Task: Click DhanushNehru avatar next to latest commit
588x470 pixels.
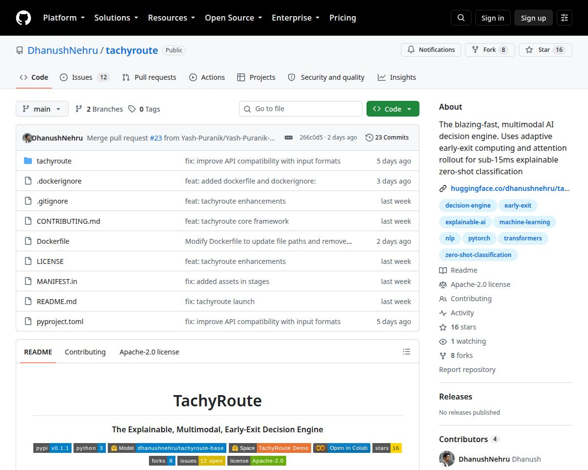Action: coord(27,138)
